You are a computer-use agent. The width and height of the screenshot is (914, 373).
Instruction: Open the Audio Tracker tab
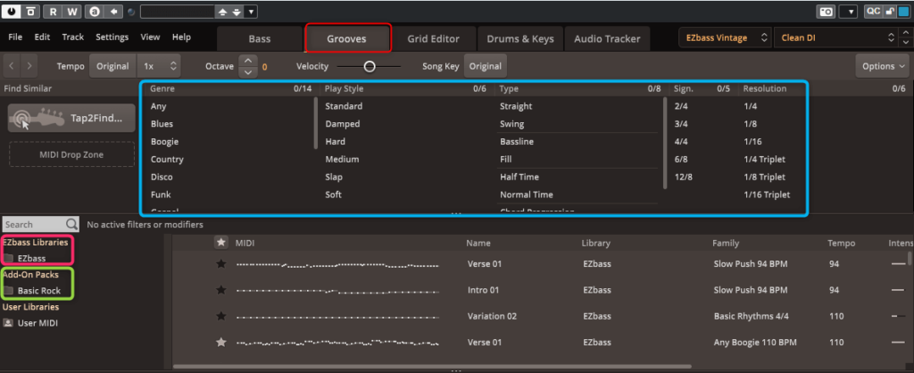tap(607, 38)
